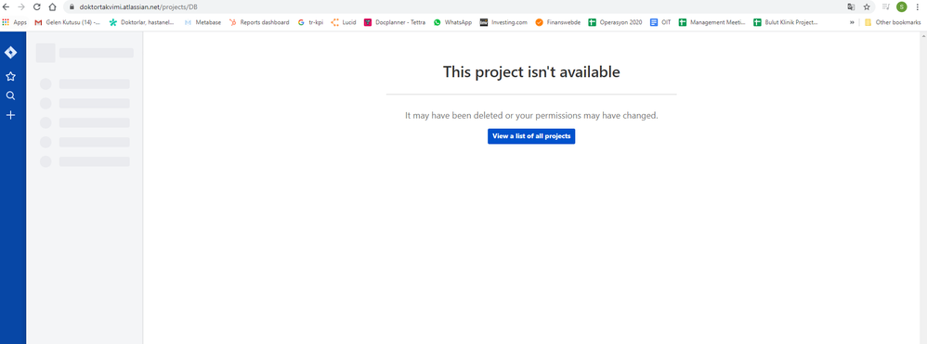This screenshot has width=927, height=344.
Task: Open the media control playlist icon
Action: (x=885, y=7)
